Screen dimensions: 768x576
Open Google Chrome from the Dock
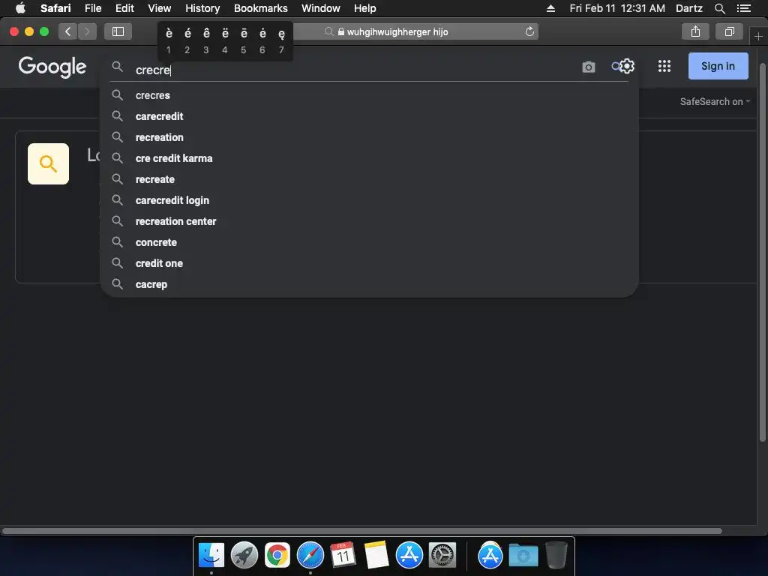point(277,556)
